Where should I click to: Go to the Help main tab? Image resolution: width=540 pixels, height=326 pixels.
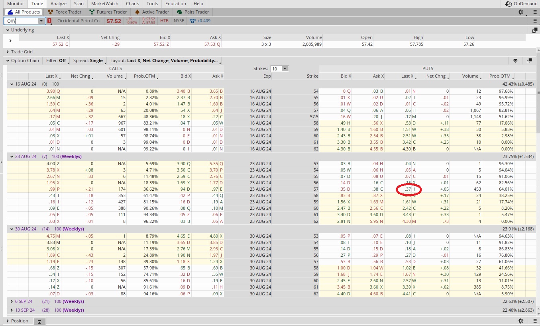[x=198, y=4]
